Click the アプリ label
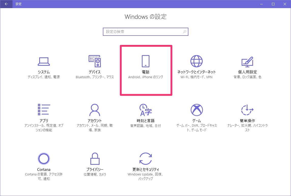 44,121
